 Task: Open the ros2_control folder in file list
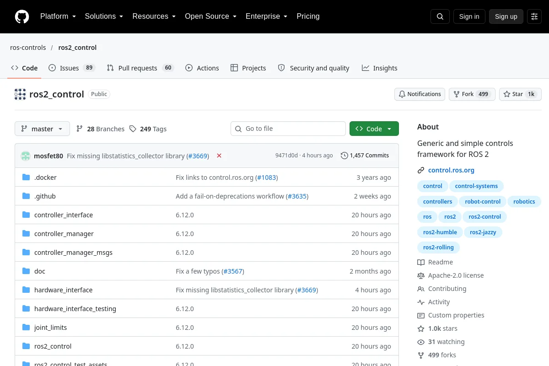tap(53, 346)
